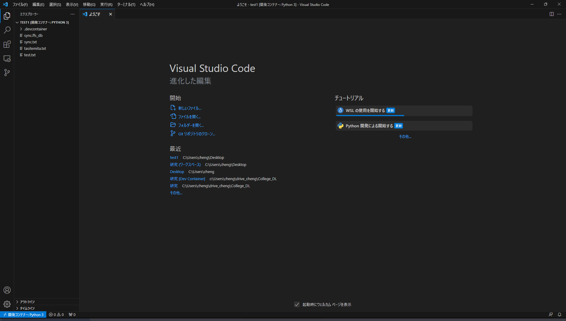Screen dimensions: 566x321
Task: Open the Explorer icon in Activity Bar
Action: click(x=7, y=16)
